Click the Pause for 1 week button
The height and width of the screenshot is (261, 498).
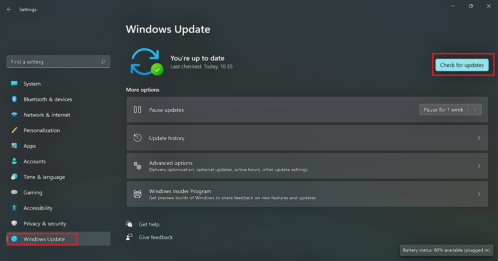444,110
